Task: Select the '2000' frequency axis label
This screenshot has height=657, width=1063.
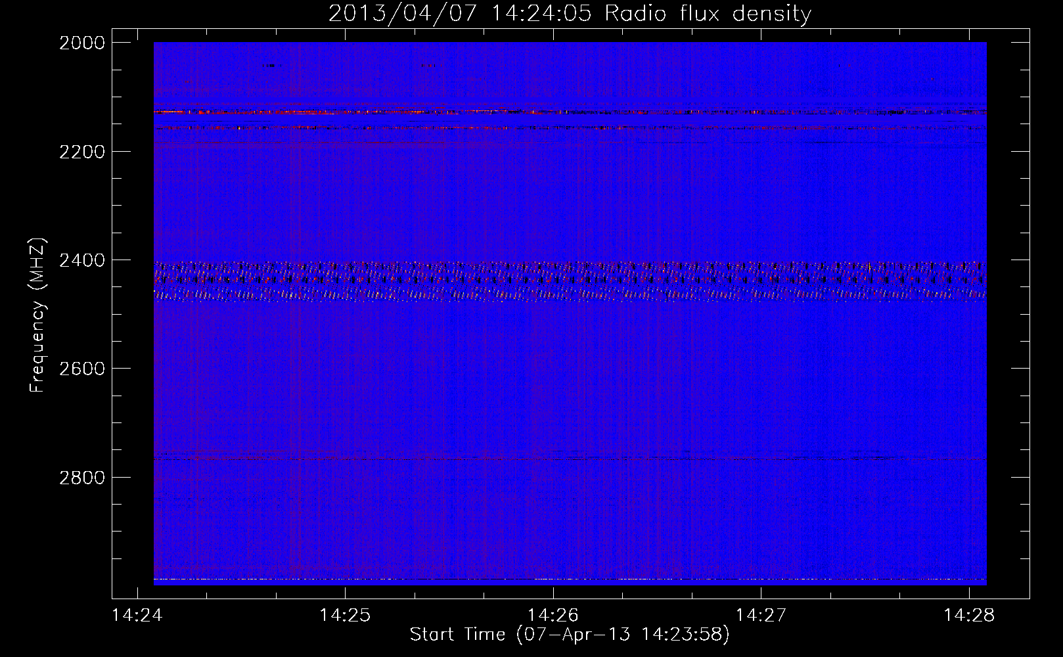Action: tap(82, 43)
